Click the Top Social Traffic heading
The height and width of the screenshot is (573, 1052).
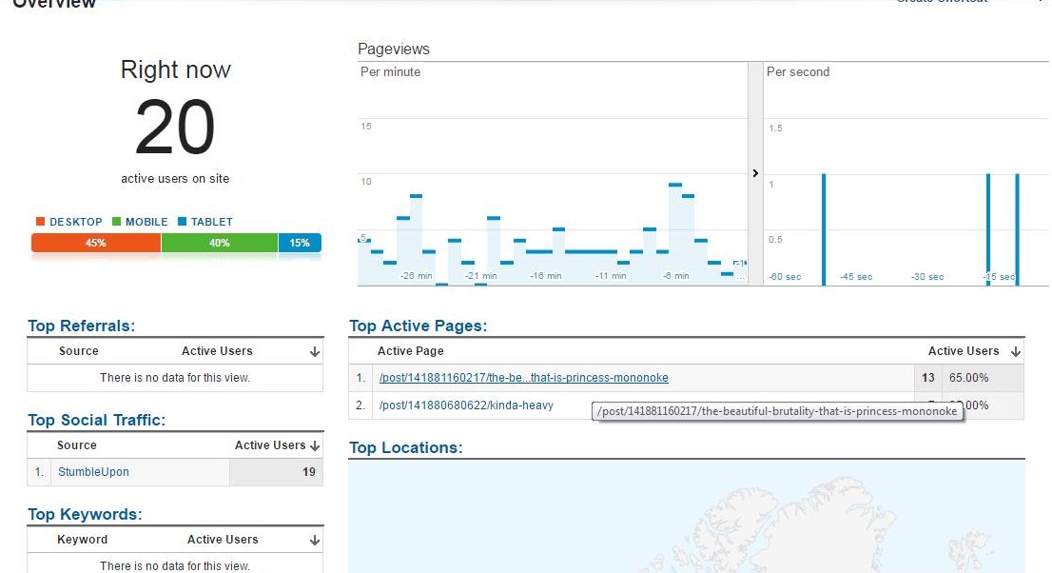pos(97,420)
